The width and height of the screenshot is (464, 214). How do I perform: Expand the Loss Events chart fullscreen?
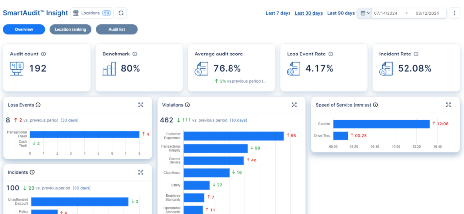[141, 105]
